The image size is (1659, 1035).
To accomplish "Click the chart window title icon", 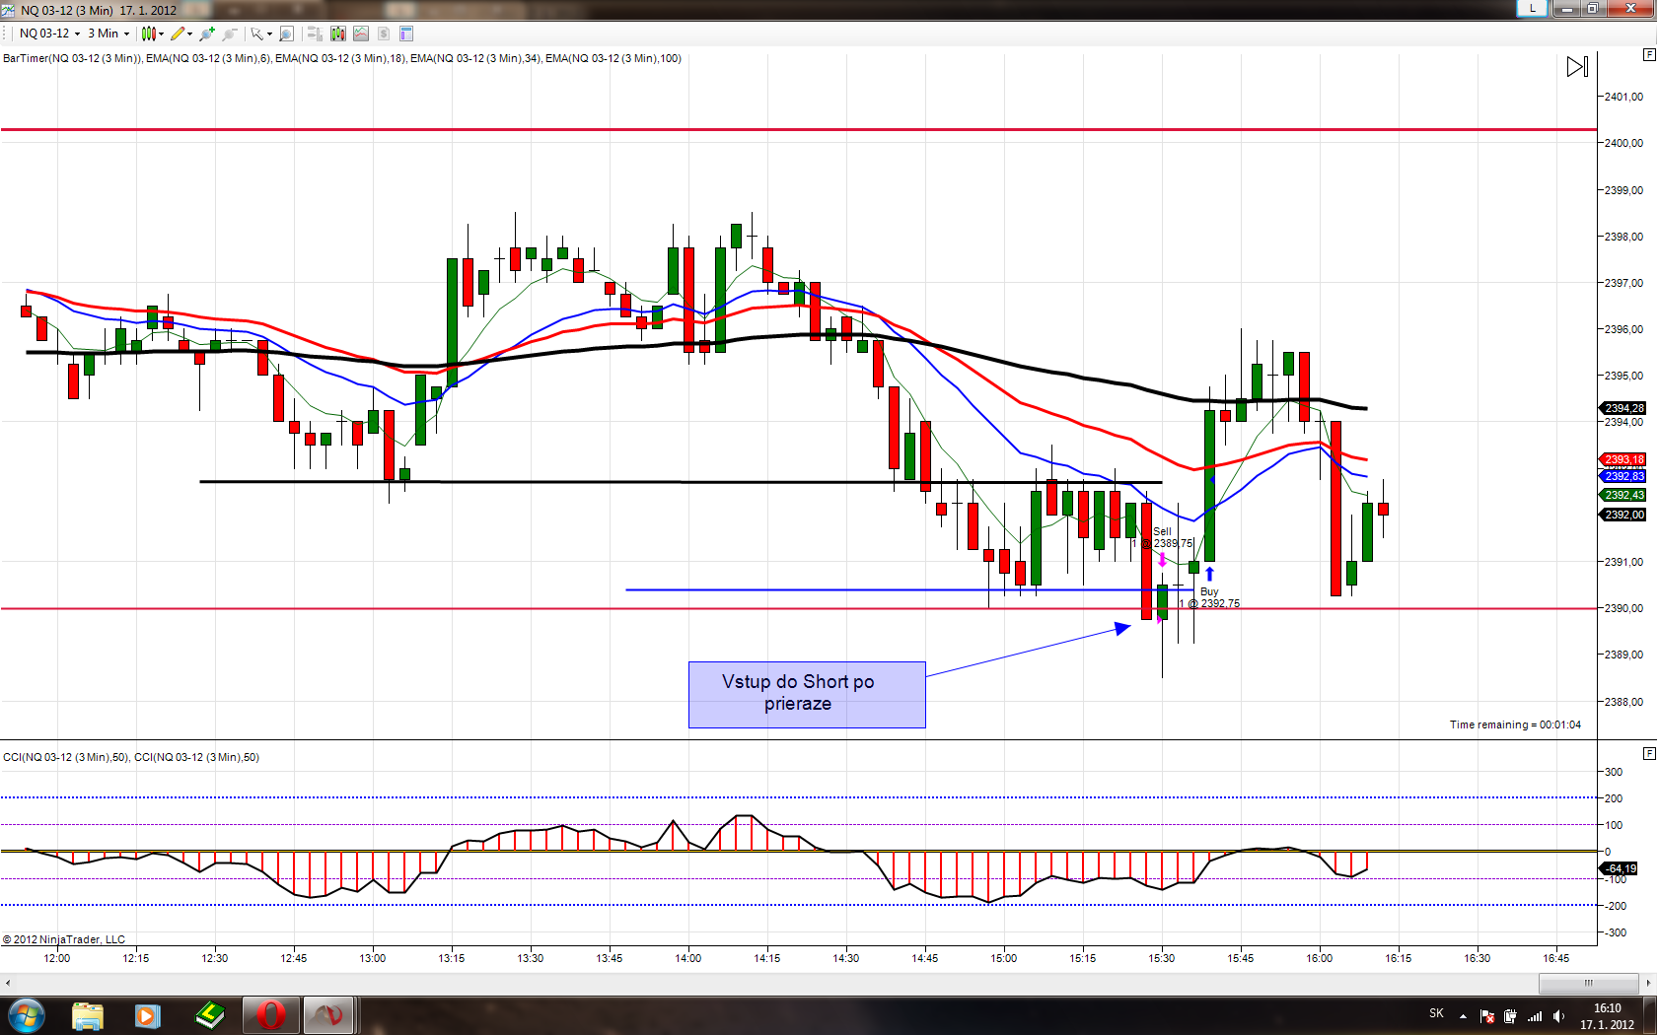I will (x=9, y=10).
